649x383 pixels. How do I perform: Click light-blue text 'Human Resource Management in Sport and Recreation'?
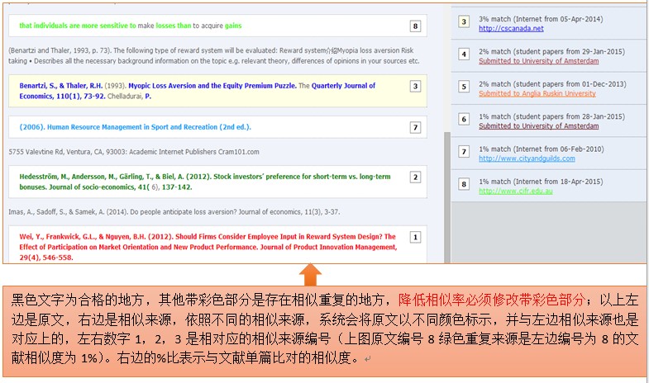[132, 127]
